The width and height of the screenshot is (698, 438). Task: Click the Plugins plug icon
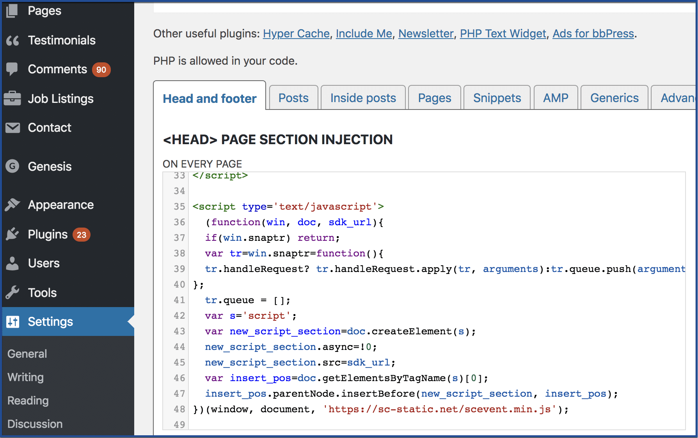[12, 234]
